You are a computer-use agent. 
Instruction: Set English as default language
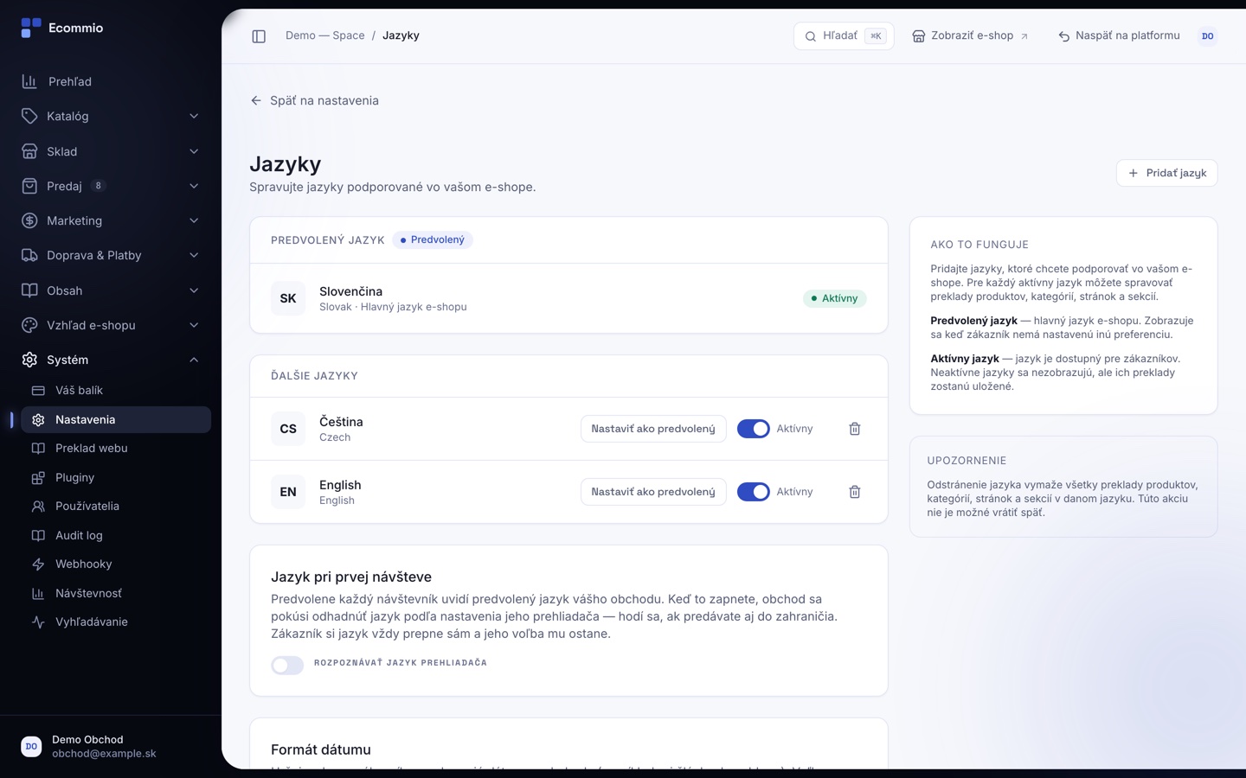(653, 492)
